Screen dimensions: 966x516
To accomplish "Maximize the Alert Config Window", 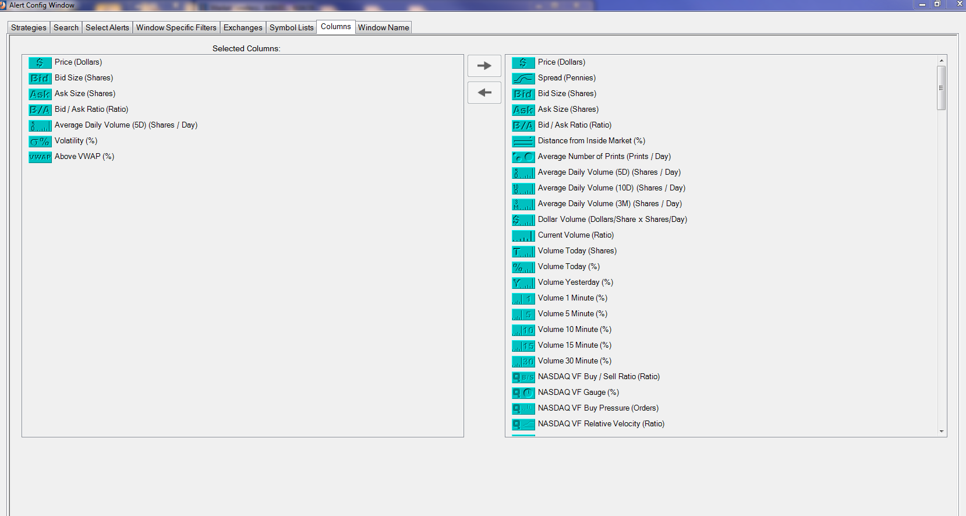I will (x=937, y=4).
